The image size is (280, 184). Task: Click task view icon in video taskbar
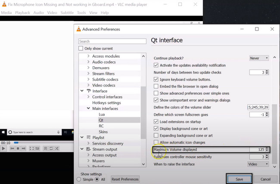[x=65, y=132]
